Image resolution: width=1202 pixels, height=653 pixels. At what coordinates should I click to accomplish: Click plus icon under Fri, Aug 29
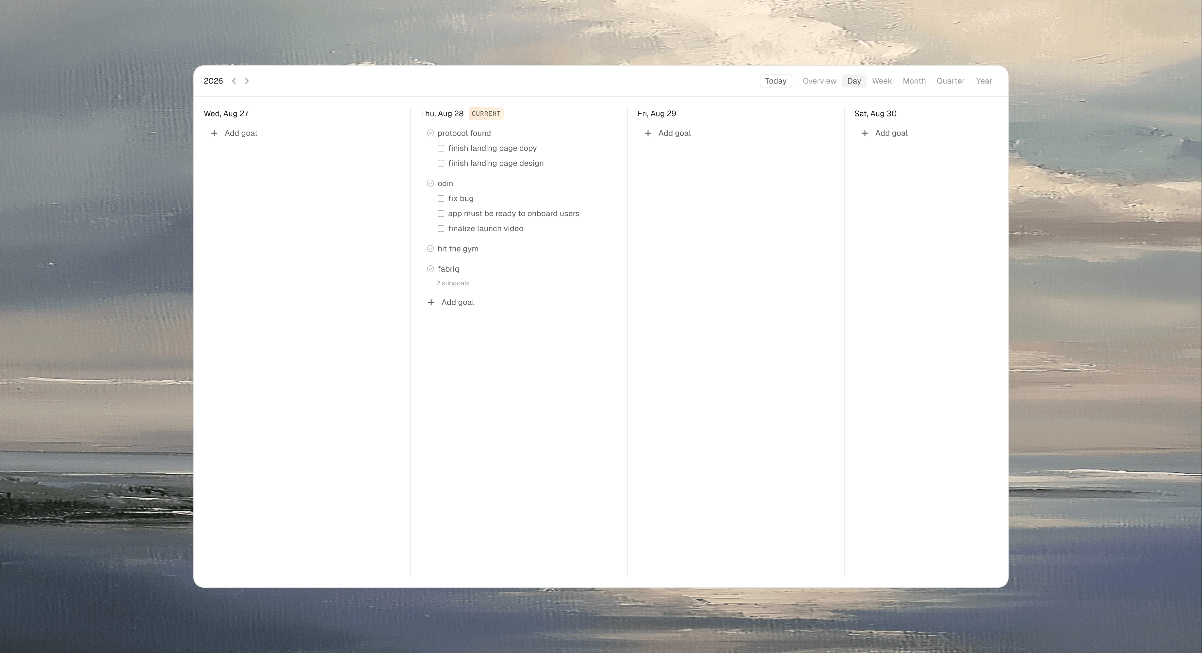click(648, 134)
